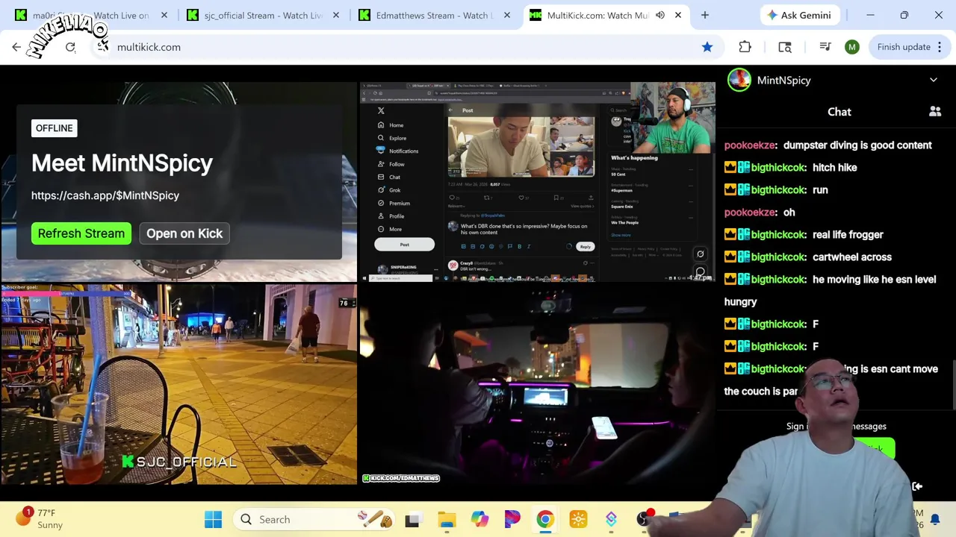This screenshot has width=956, height=537.
Task: Open the Chrome profile avatar M
Action: (852, 47)
